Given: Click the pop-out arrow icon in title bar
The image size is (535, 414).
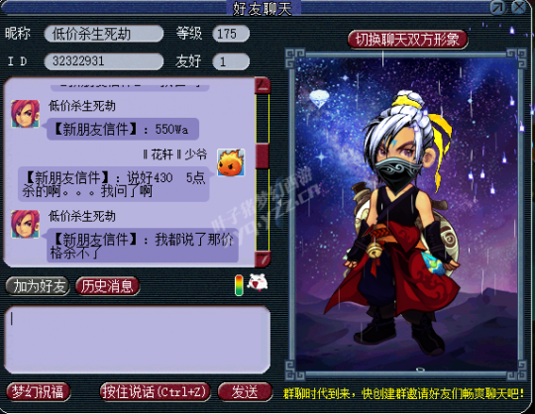Looking at the screenshot, I should point(498,7).
